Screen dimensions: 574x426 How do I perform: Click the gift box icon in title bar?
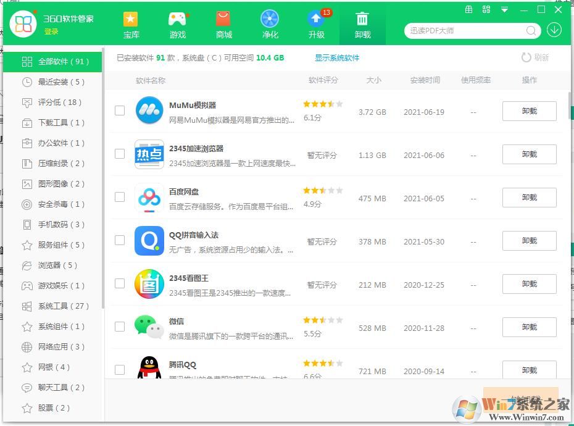(x=468, y=9)
